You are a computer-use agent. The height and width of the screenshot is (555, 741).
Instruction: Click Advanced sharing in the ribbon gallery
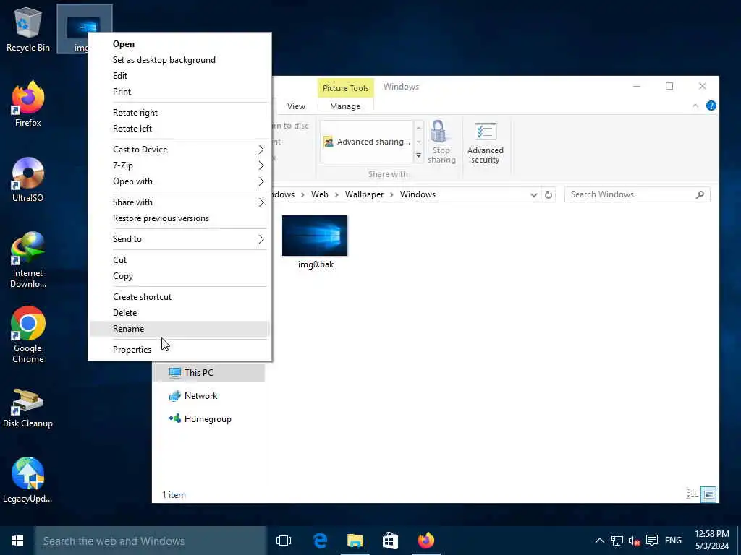pyautogui.click(x=367, y=142)
